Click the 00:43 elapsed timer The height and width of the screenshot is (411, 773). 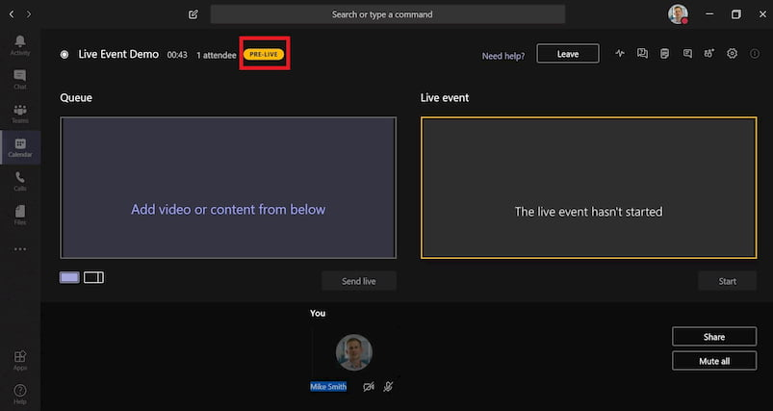(x=177, y=55)
